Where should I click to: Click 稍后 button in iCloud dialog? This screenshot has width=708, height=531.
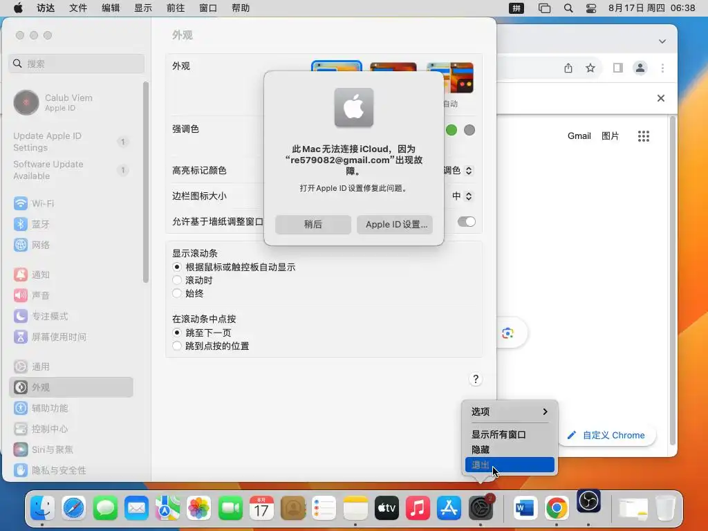313,225
